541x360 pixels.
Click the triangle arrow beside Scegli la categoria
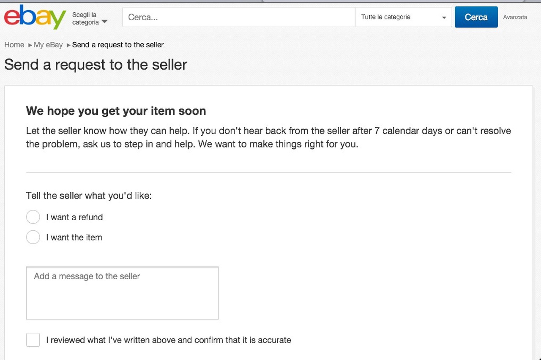(x=104, y=22)
